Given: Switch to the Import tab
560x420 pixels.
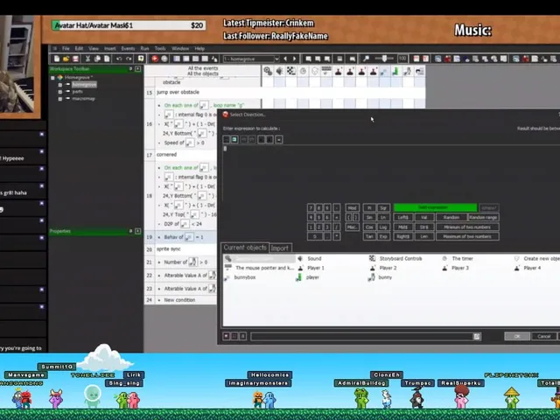Looking at the screenshot, I should click(280, 248).
